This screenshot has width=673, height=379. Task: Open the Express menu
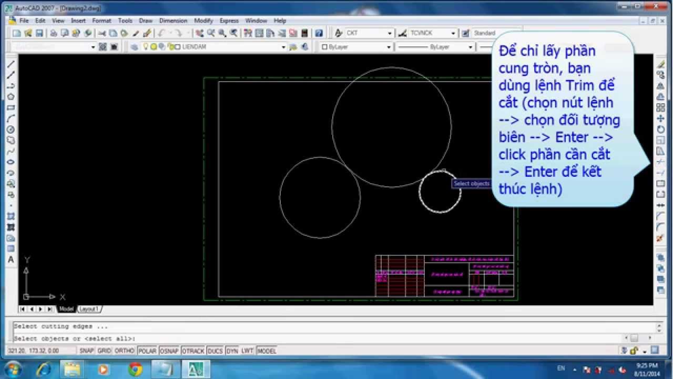229,21
